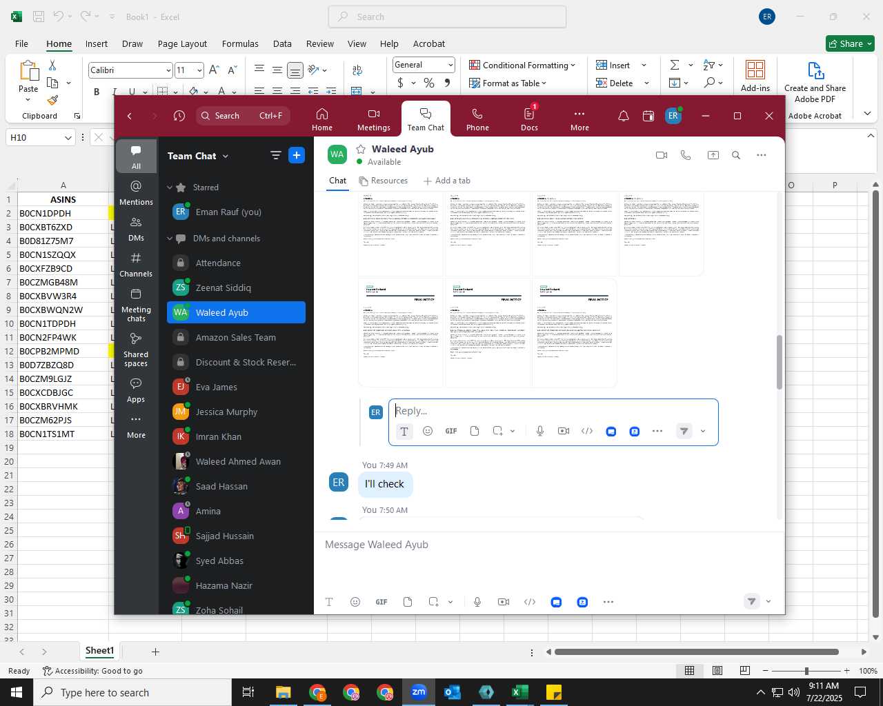Open Zoom history clock icon
Image resolution: width=883 pixels, height=706 pixels.
179,116
